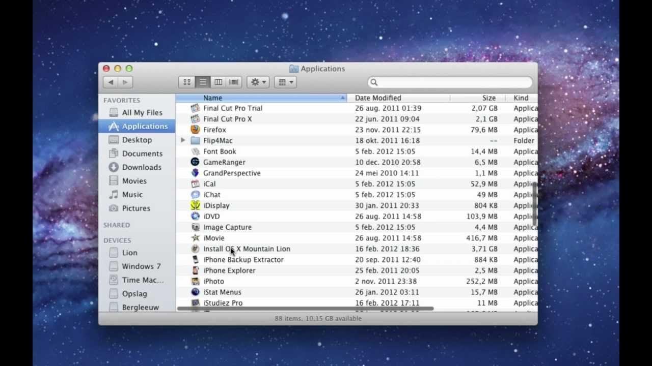The height and width of the screenshot is (366, 652).
Task: Toggle sort direction on Name column
Action: pyautogui.click(x=212, y=98)
